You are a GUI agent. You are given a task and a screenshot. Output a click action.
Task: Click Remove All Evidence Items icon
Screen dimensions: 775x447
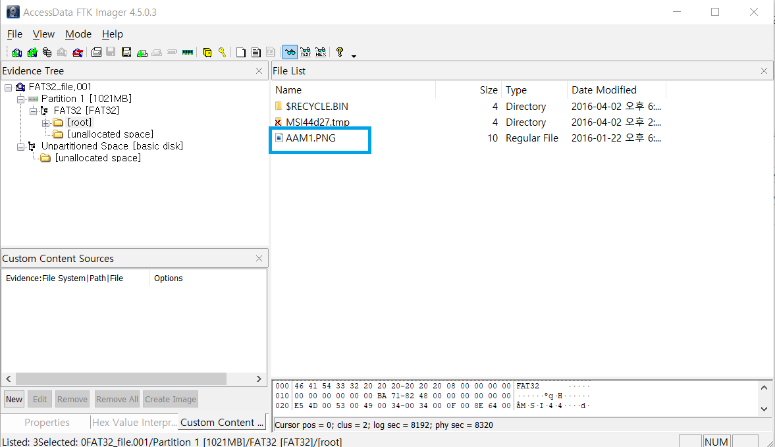78,53
